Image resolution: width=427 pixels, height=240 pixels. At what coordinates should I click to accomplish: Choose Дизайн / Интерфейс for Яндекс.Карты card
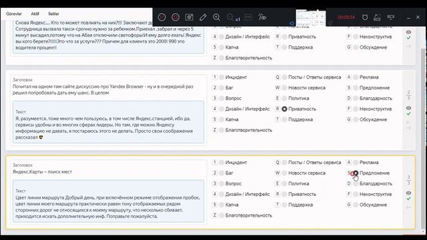pyautogui.click(x=222, y=194)
